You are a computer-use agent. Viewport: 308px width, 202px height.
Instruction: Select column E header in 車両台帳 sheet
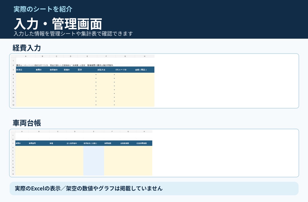[x=94, y=132]
